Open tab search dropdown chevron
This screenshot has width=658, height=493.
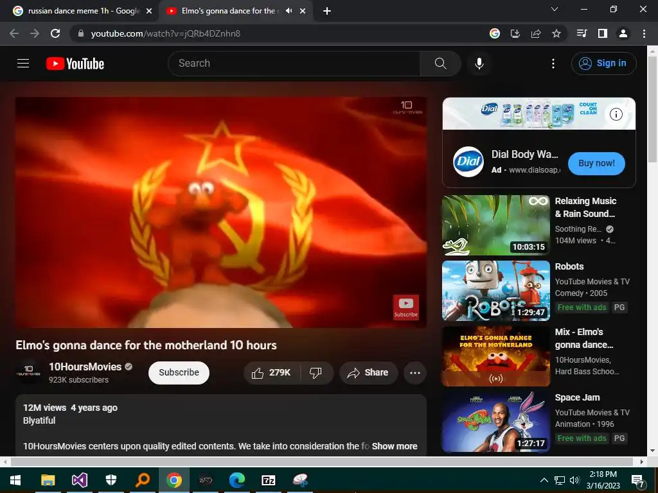[x=555, y=9]
